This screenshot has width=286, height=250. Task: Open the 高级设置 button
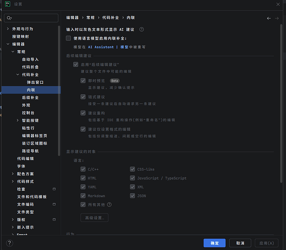click(94, 217)
